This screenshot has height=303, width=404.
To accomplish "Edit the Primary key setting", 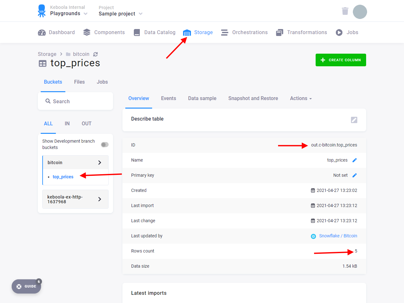I will pyautogui.click(x=354, y=175).
